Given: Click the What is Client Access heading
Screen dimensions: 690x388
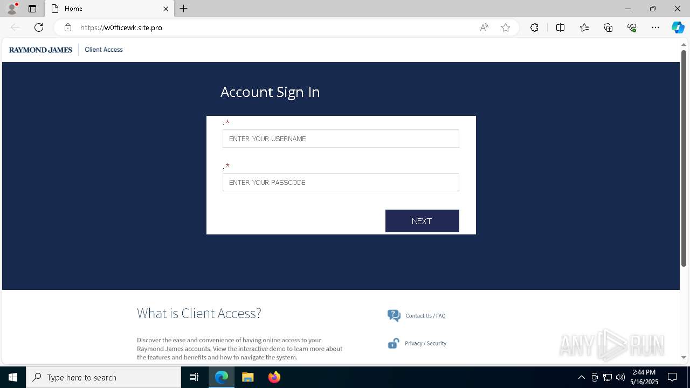Looking at the screenshot, I should pyautogui.click(x=199, y=313).
